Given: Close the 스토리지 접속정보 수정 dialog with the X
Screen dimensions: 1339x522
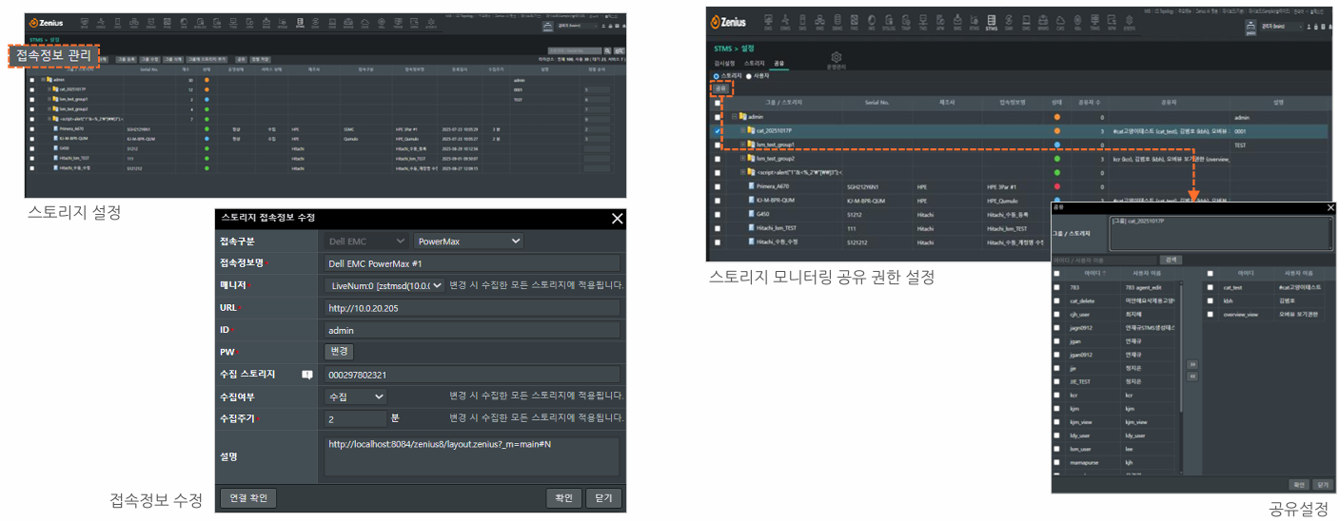Looking at the screenshot, I should coord(617,219).
